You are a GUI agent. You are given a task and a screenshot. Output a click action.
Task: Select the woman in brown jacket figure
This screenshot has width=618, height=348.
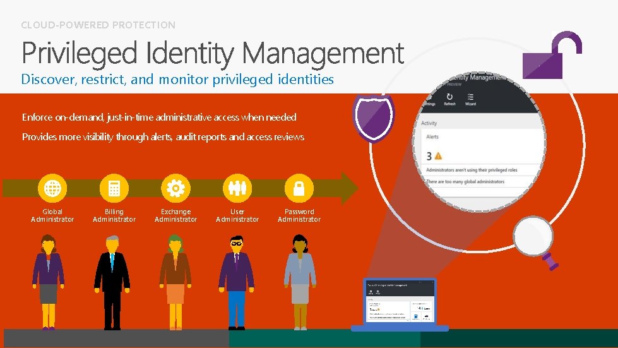point(175,282)
